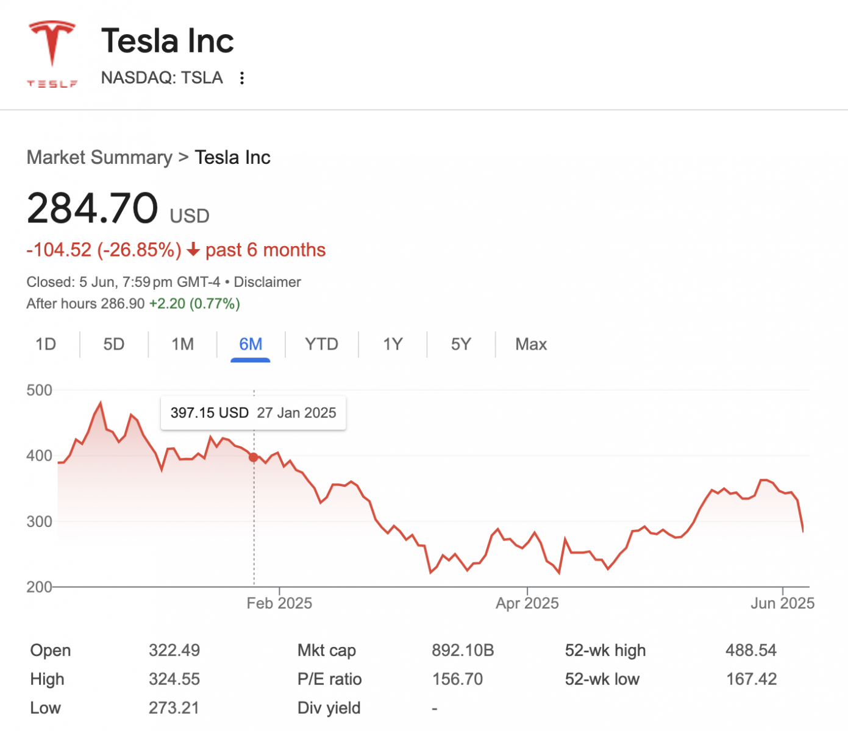Screen dimensions: 848x731
Task: Select the Max time range tab
Action: (x=531, y=344)
